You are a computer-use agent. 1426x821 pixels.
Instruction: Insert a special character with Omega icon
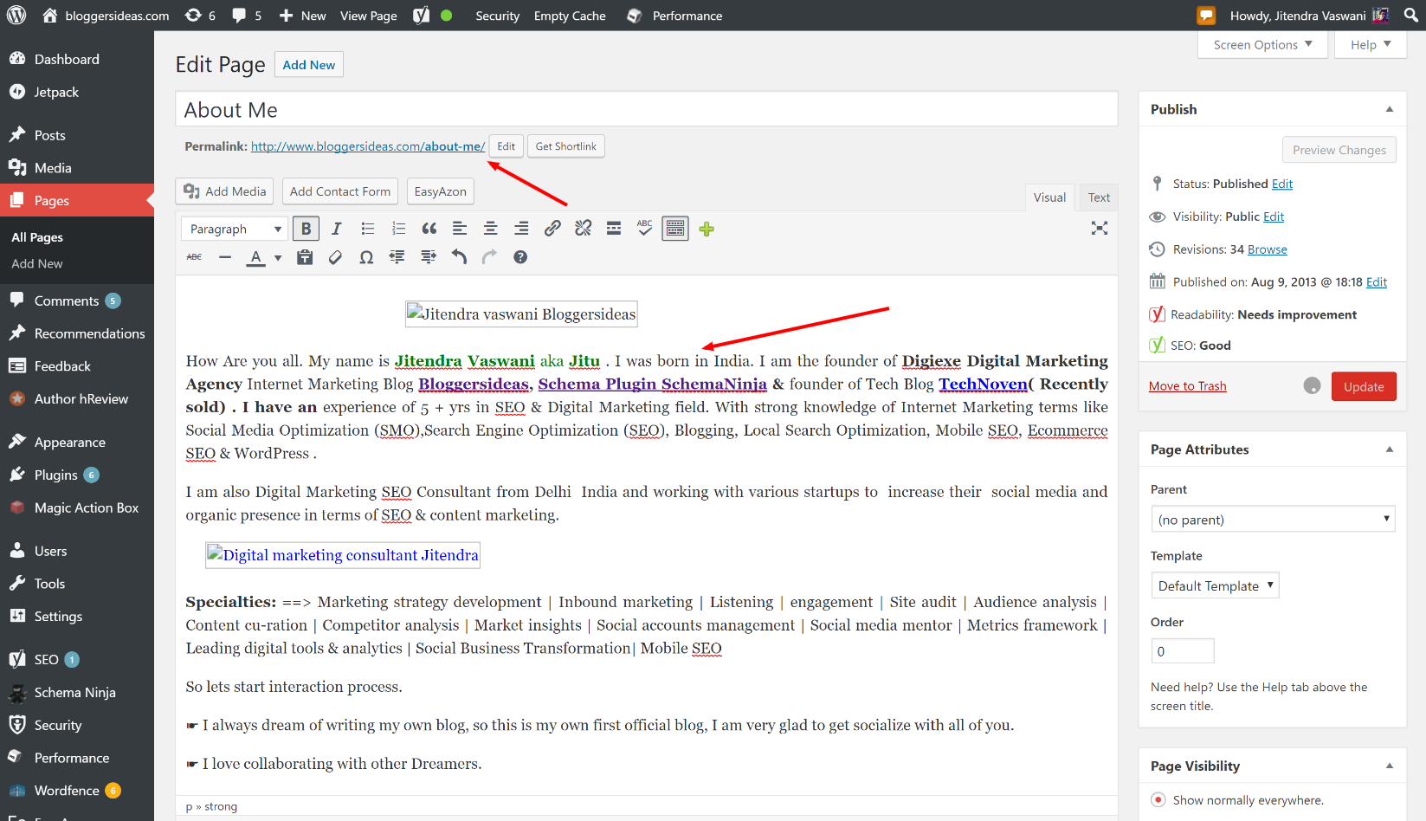(x=366, y=257)
